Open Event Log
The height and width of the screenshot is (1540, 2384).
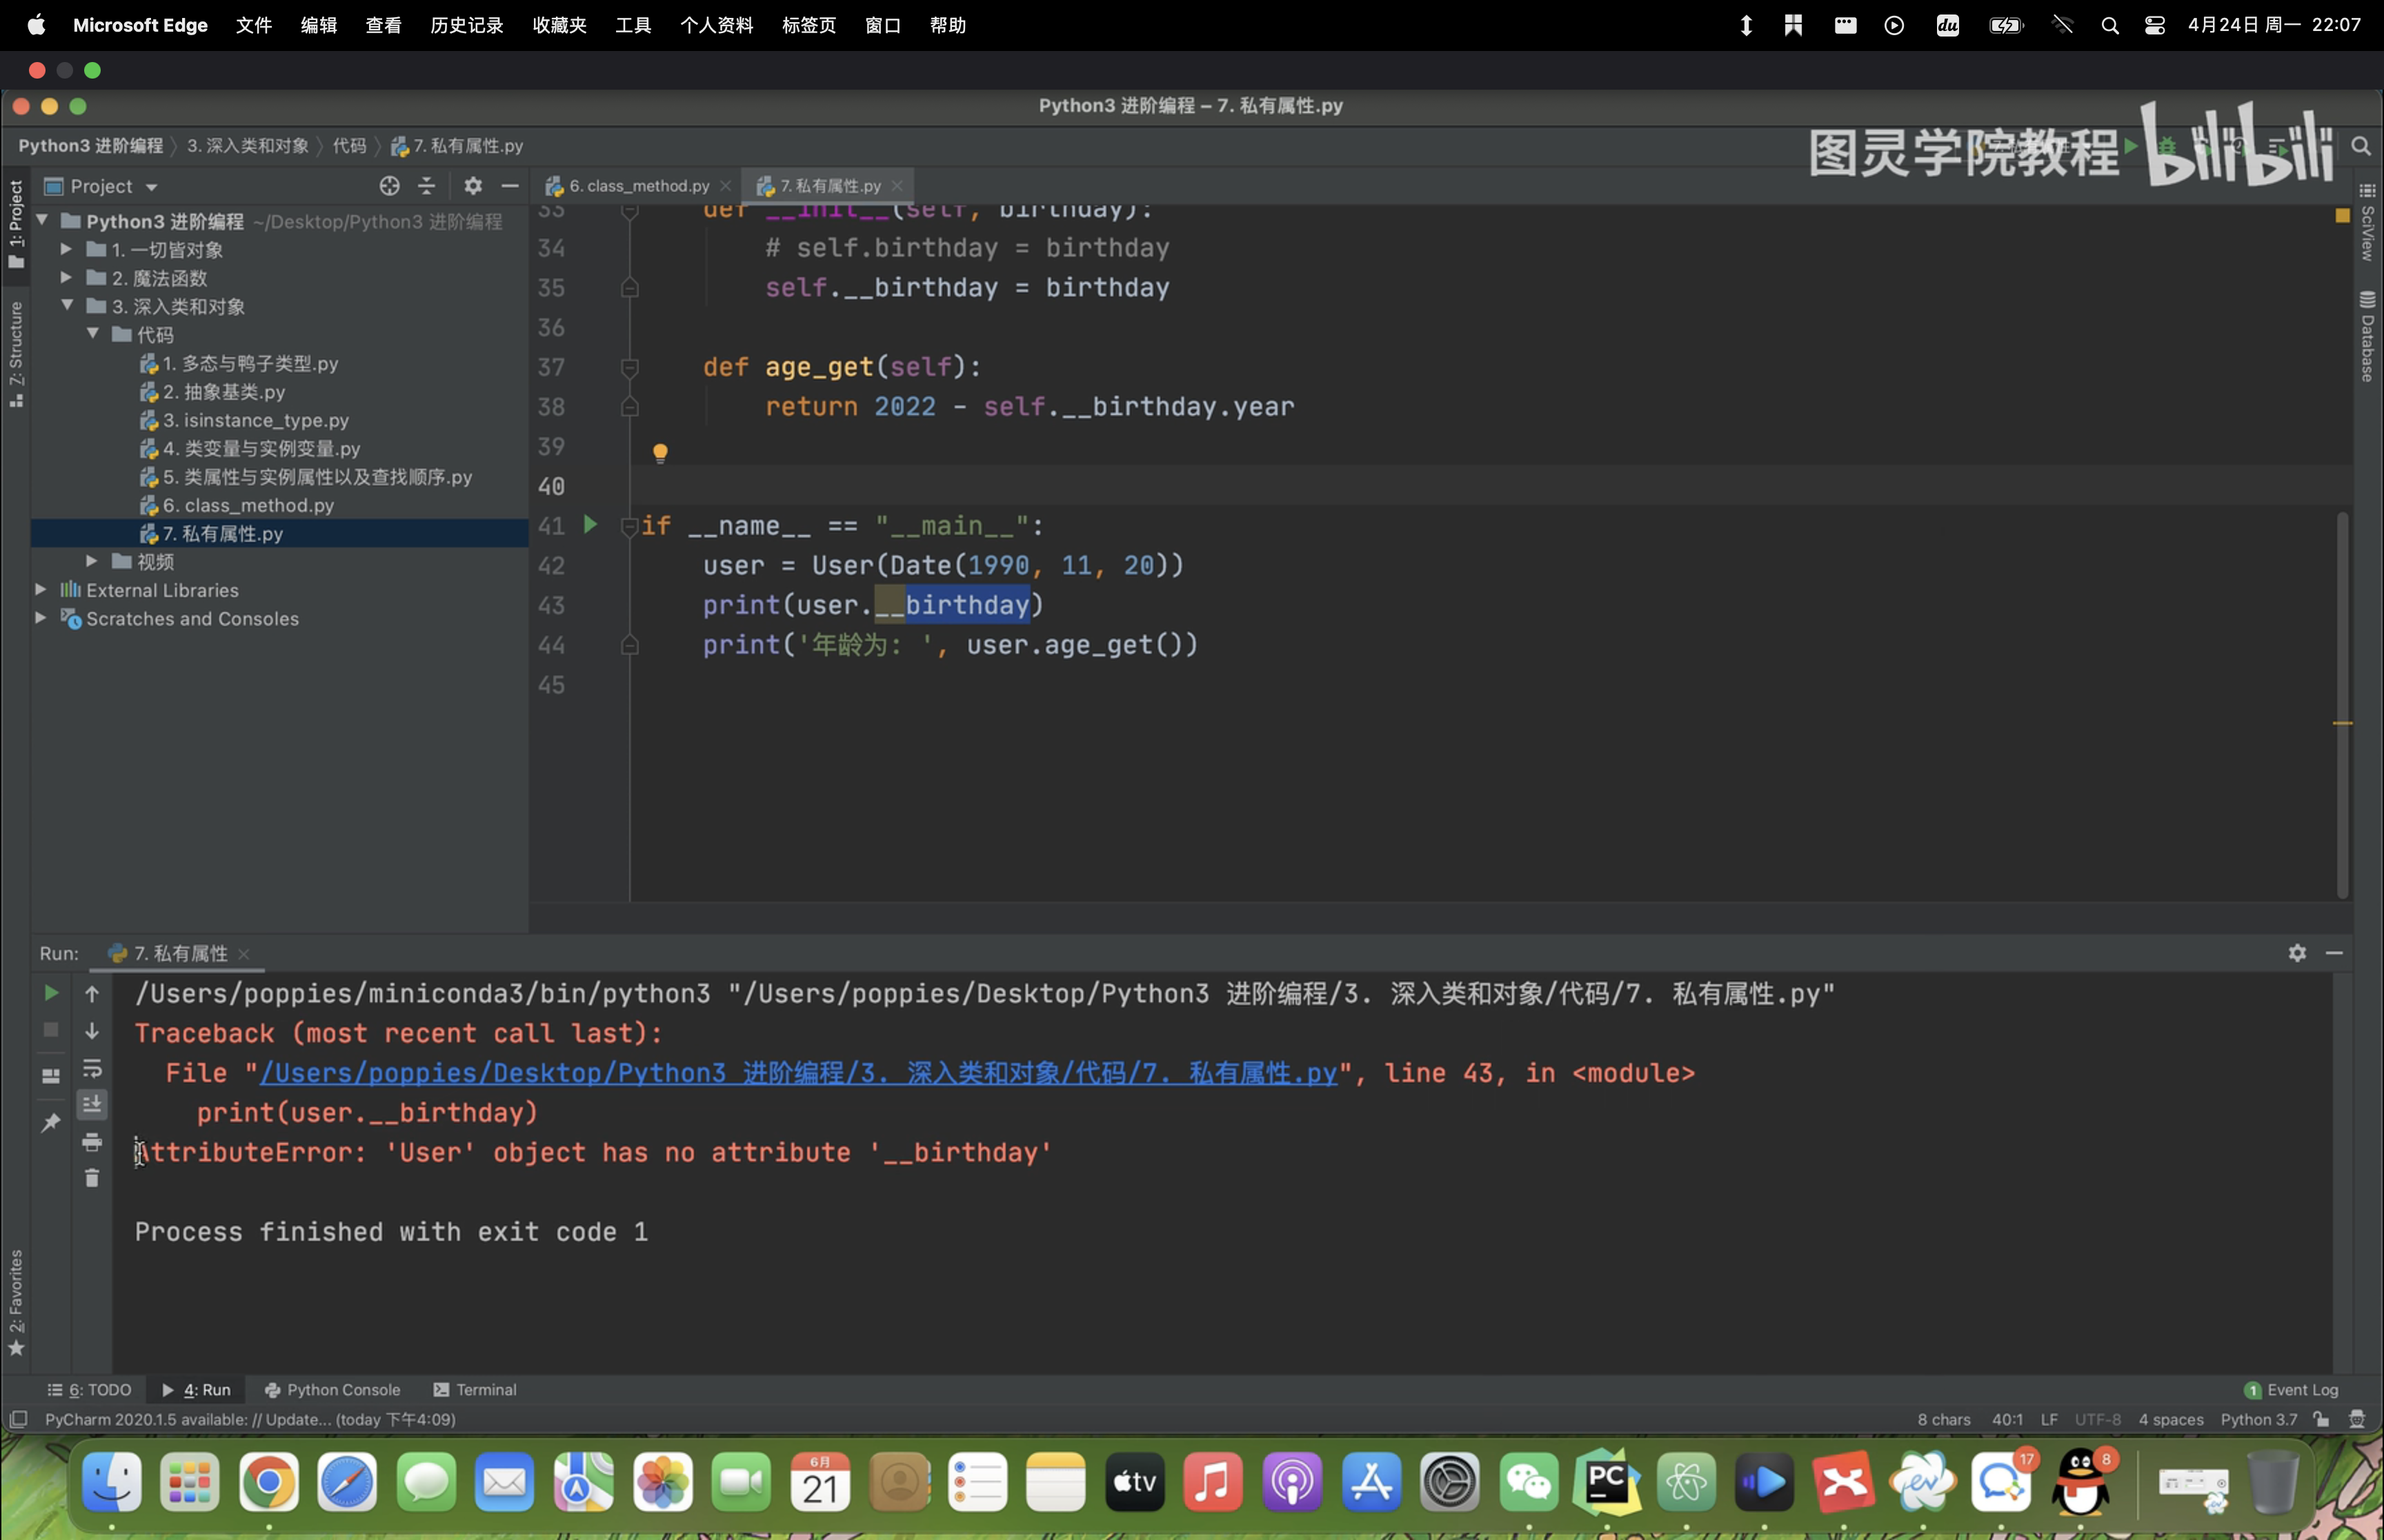(2291, 1390)
